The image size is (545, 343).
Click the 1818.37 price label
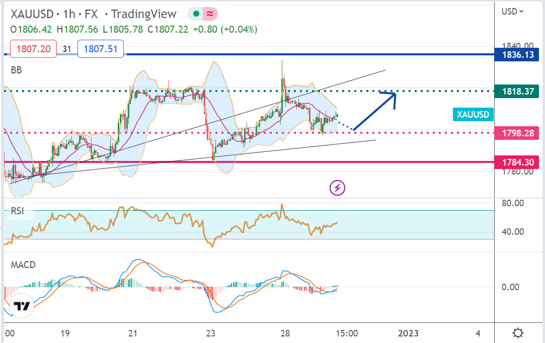(517, 92)
